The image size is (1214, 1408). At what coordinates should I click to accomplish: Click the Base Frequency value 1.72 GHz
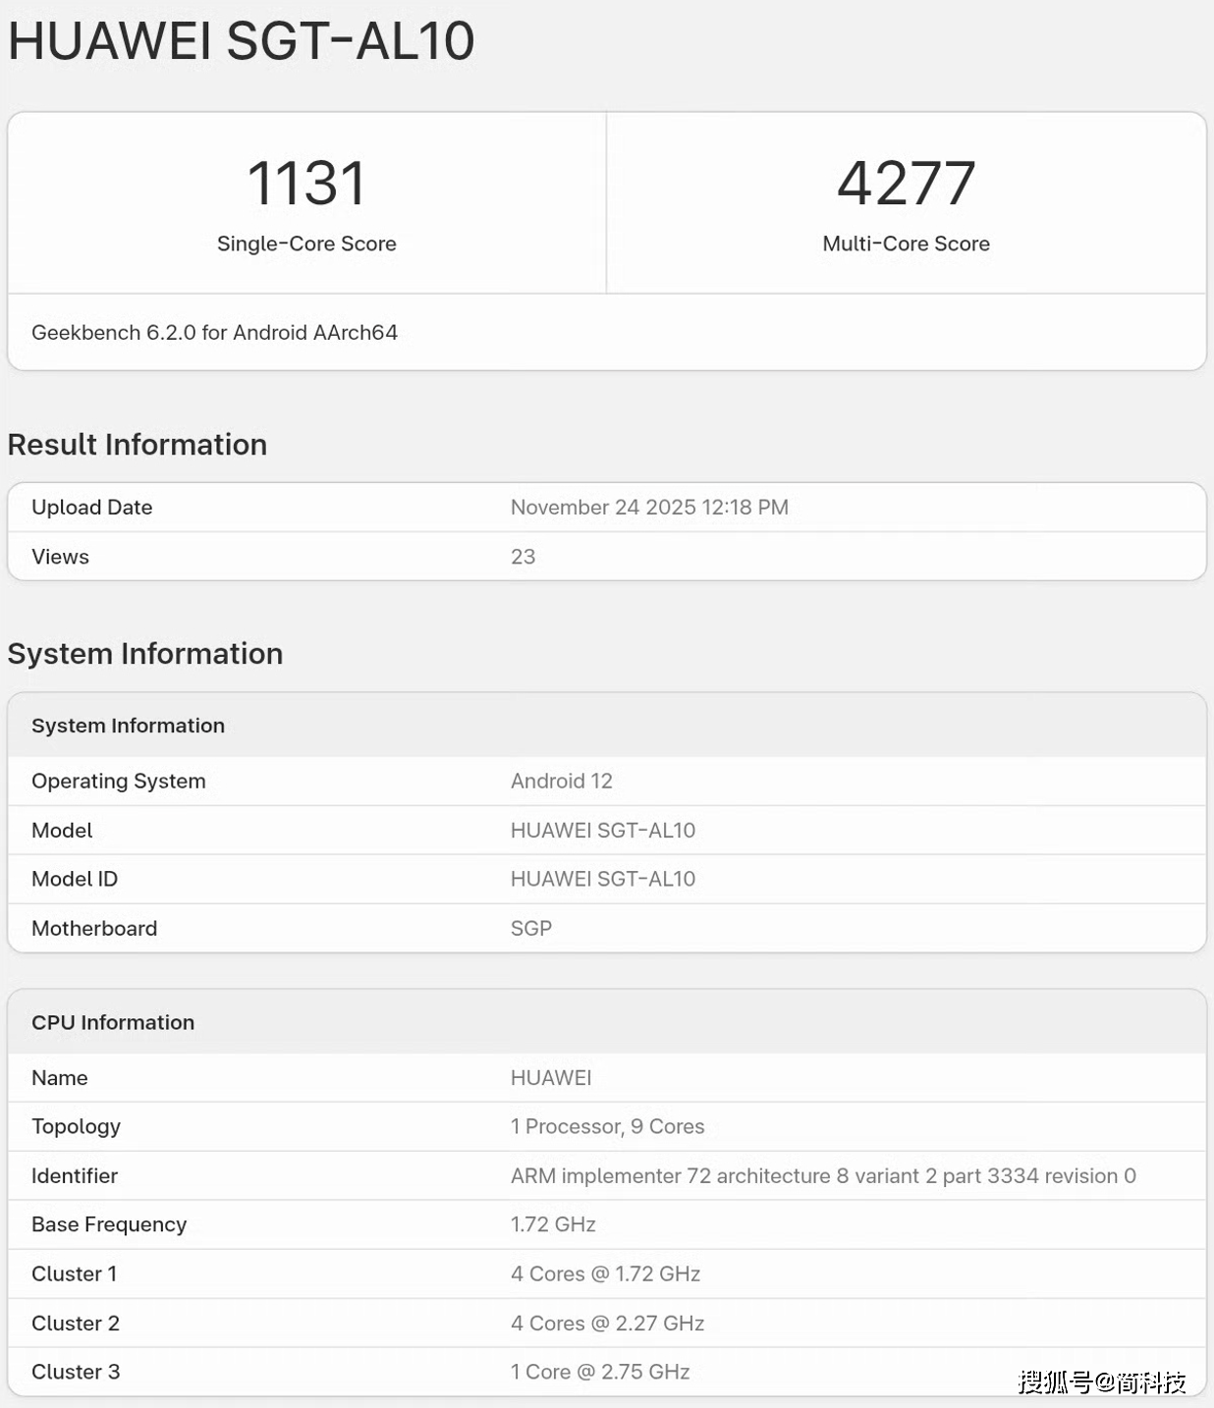coord(553,1225)
